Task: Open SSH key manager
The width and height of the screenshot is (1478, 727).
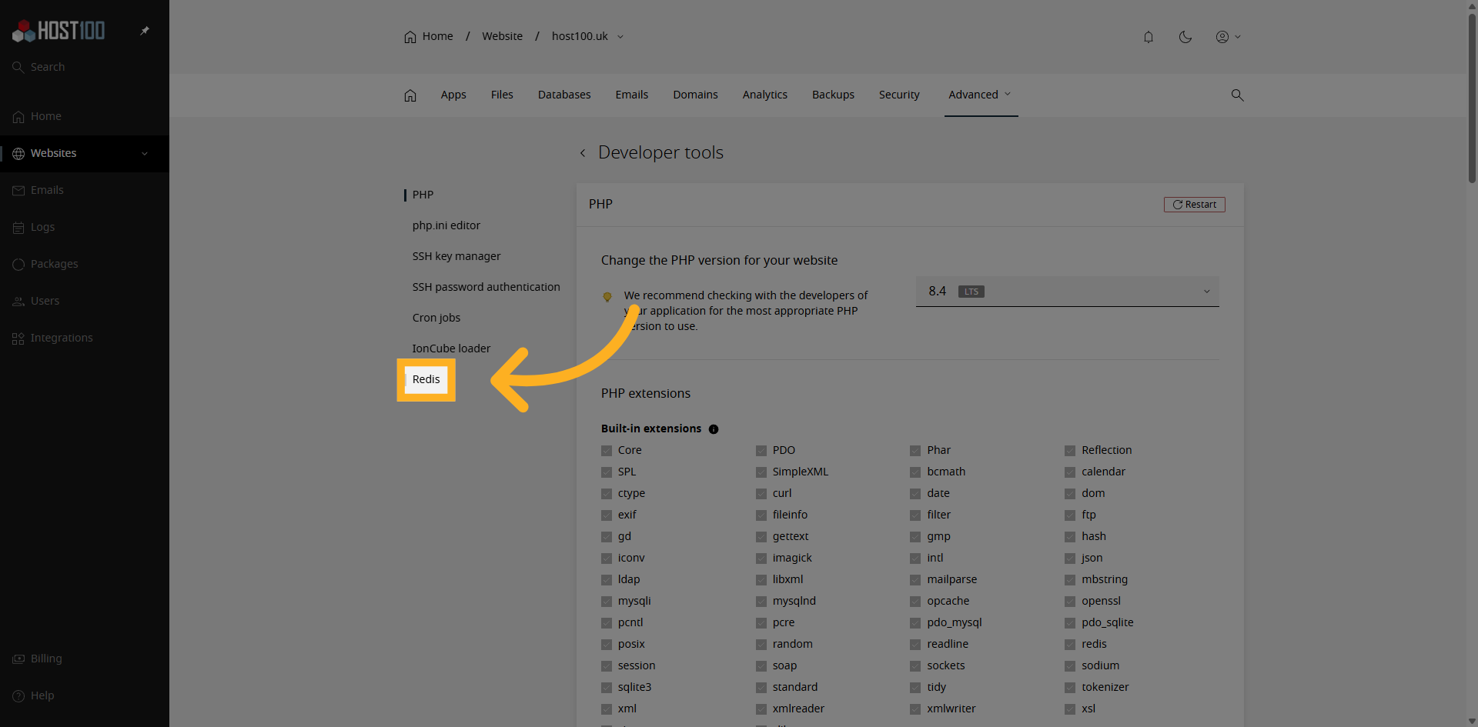Action: (x=456, y=256)
